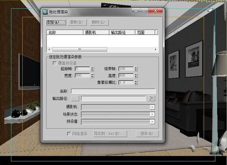Click the 名称 text input field
The width and height of the screenshot is (227, 165).
113,91
